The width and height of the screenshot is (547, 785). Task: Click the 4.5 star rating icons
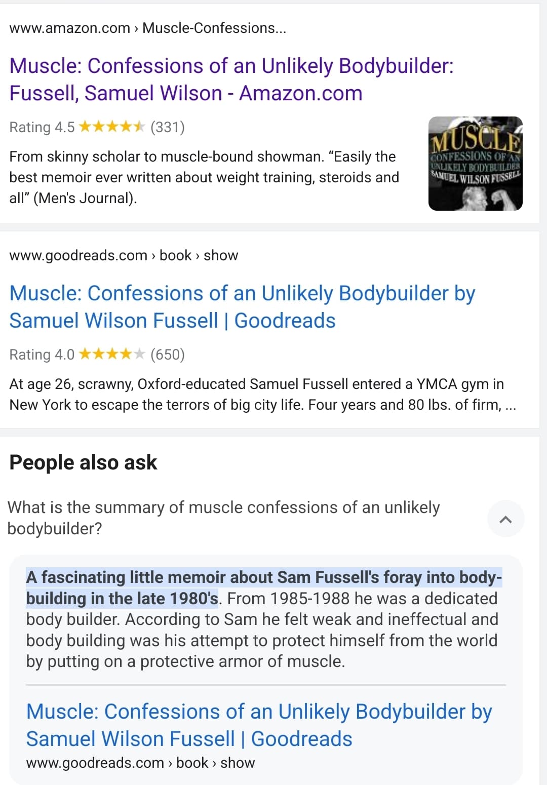[112, 127]
